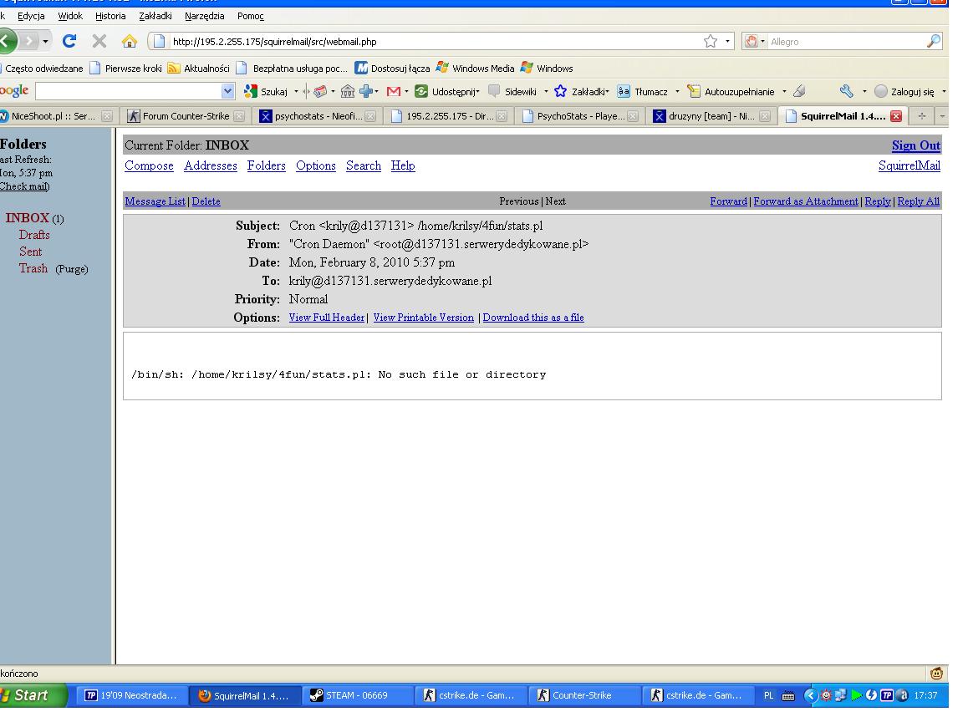Image resolution: width=963 pixels, height=722 pixels.
Task: Open the Zakładki menu in menu bar
Action: point(155,16)
